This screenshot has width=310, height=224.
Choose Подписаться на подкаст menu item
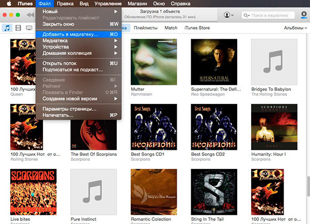[79, 70]
